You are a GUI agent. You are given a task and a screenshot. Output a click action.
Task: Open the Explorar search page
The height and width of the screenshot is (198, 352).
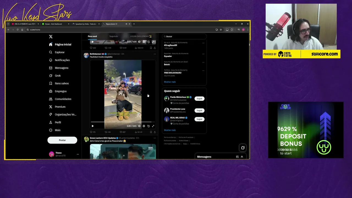[57, 52]
